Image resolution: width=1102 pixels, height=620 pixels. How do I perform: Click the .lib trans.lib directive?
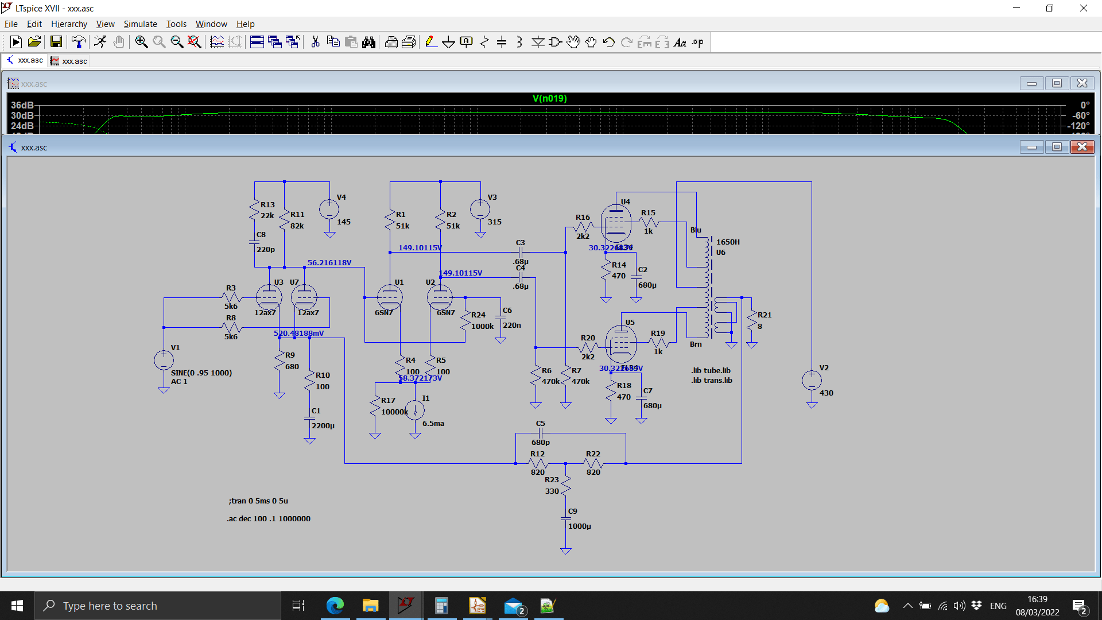(711, 380)
